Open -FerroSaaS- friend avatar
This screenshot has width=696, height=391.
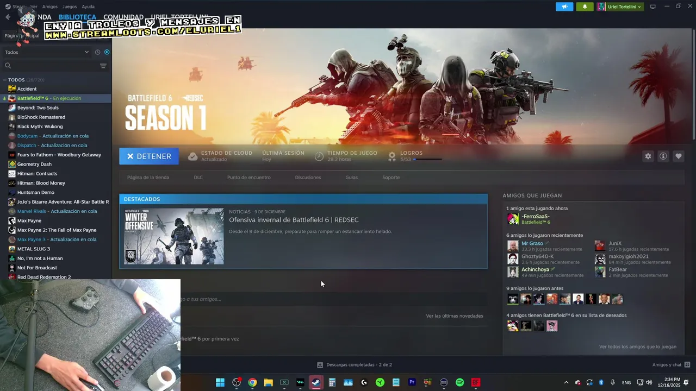(513, 219)
